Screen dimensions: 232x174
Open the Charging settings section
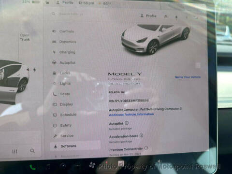click(64, 52)
